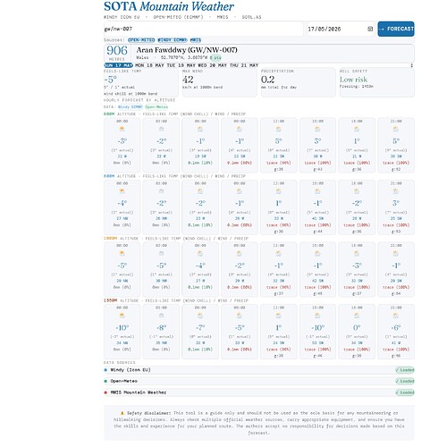Toggle the MWIS source chip
The width and height of the screenshot is (430, 447).
196,40
